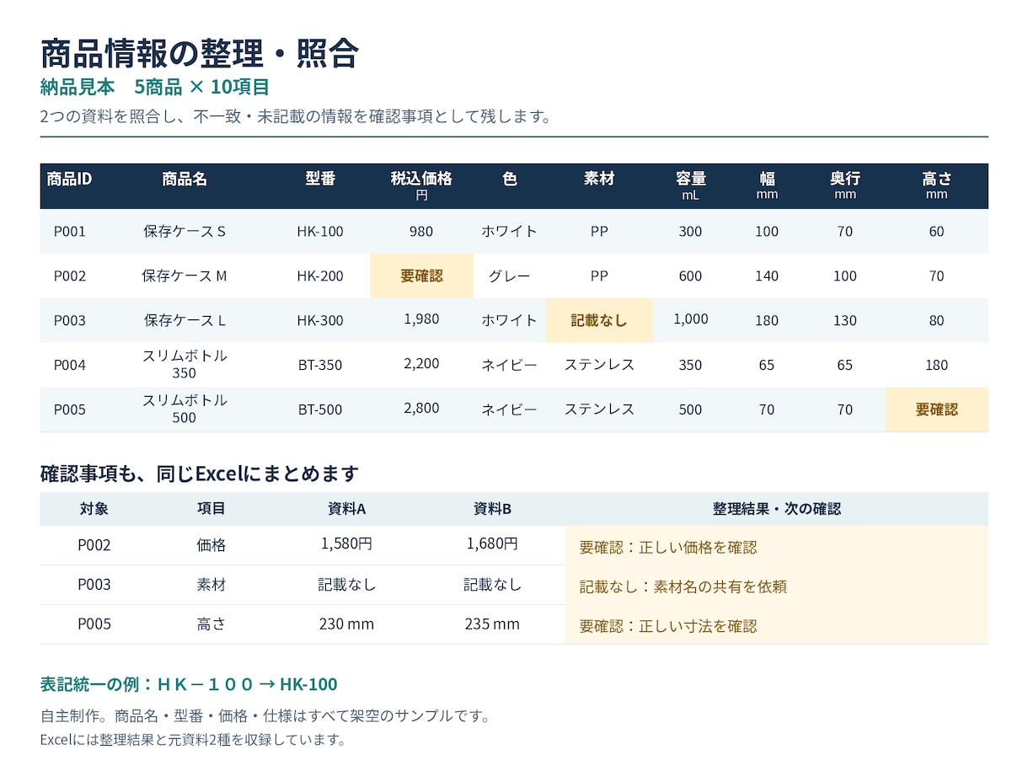Click the 商品情報の整理・照合 title

[200, 53]
